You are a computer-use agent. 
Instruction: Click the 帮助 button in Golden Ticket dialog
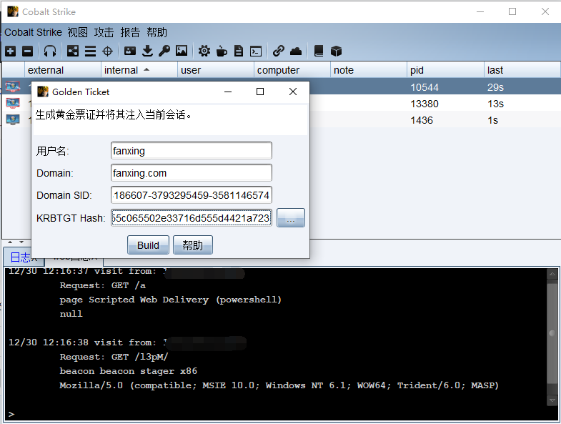click(193, 245)
